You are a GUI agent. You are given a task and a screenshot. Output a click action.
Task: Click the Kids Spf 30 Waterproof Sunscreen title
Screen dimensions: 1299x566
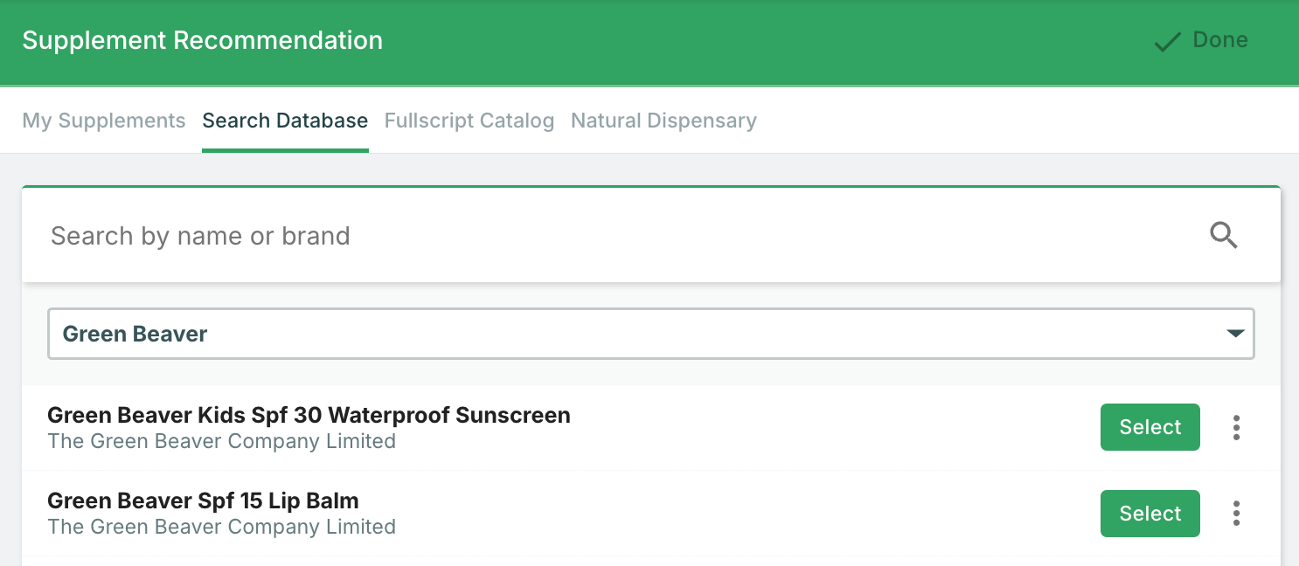click(x=309, y=415)
